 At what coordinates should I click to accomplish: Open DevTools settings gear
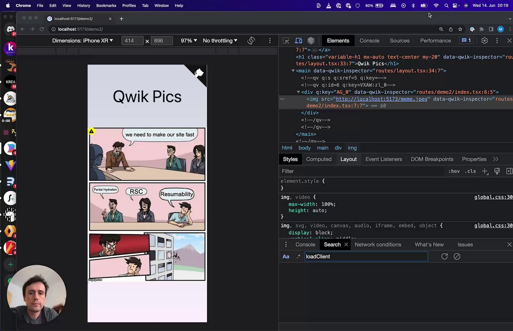(484, 41)
